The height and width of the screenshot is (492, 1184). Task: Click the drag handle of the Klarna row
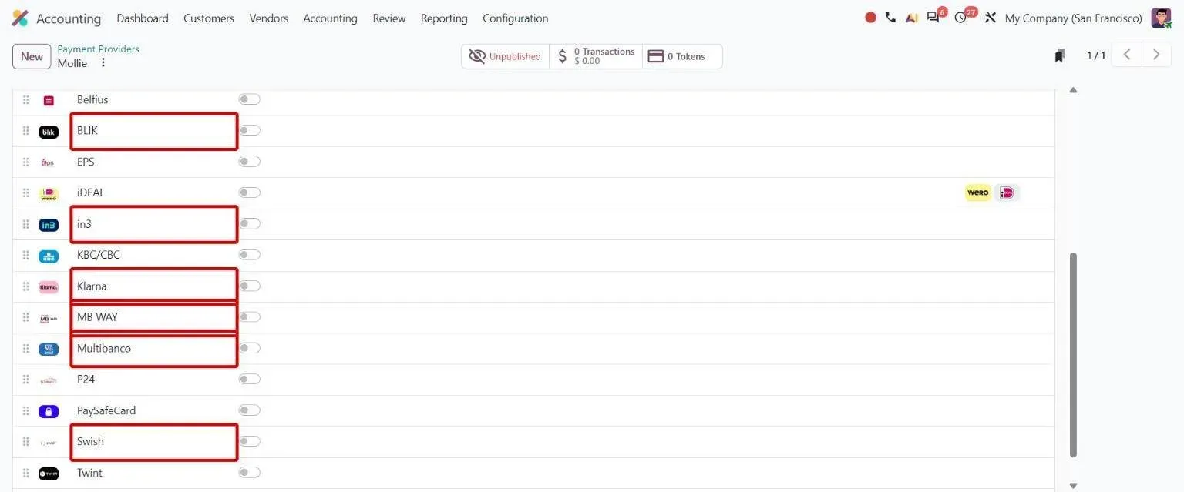coord(25,286)
